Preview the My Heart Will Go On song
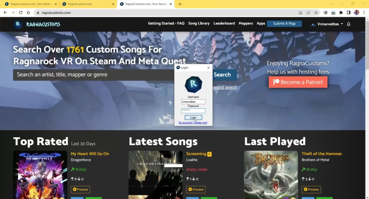 (80, 189)
